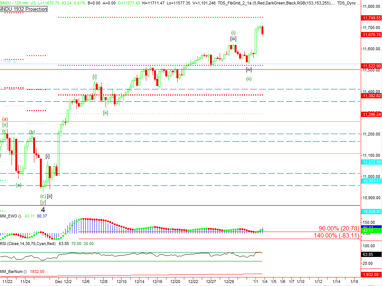Select the 11,522.90 red price label
This screenshot has height=286, width=382.
[x=371, y=66]
